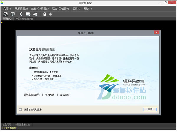Minimize the 银联易商宝 main window
Image resolution: width=177 pixels, height=132 pixels.
coord(161,3)
